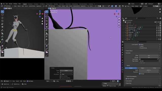Select the Measure tool in the left viewport
The width and height of the screenshot is (162, 91).
pos(2,33)
